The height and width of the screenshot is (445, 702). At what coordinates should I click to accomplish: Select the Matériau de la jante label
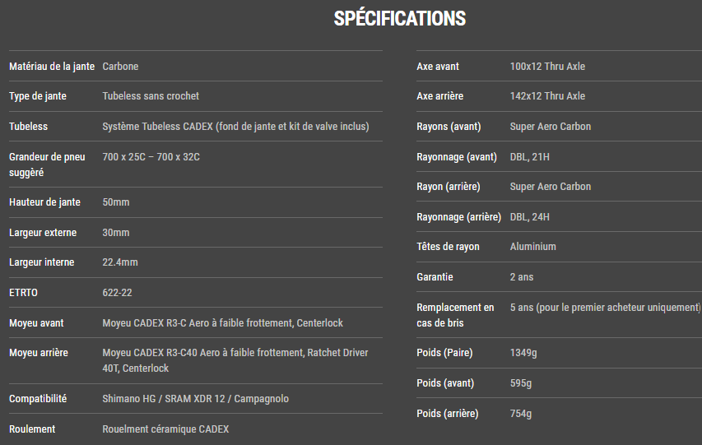click(x=51, y=66)
